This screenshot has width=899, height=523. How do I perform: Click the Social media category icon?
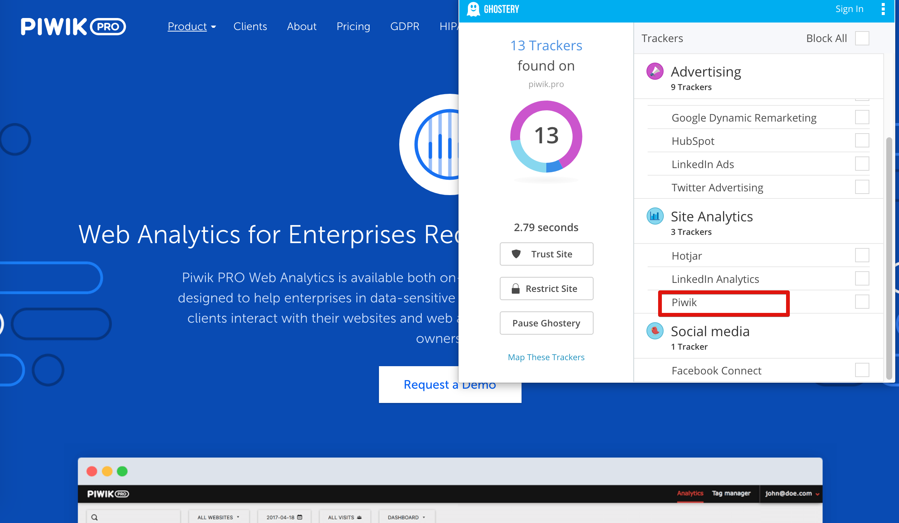[x=655, y=331]
